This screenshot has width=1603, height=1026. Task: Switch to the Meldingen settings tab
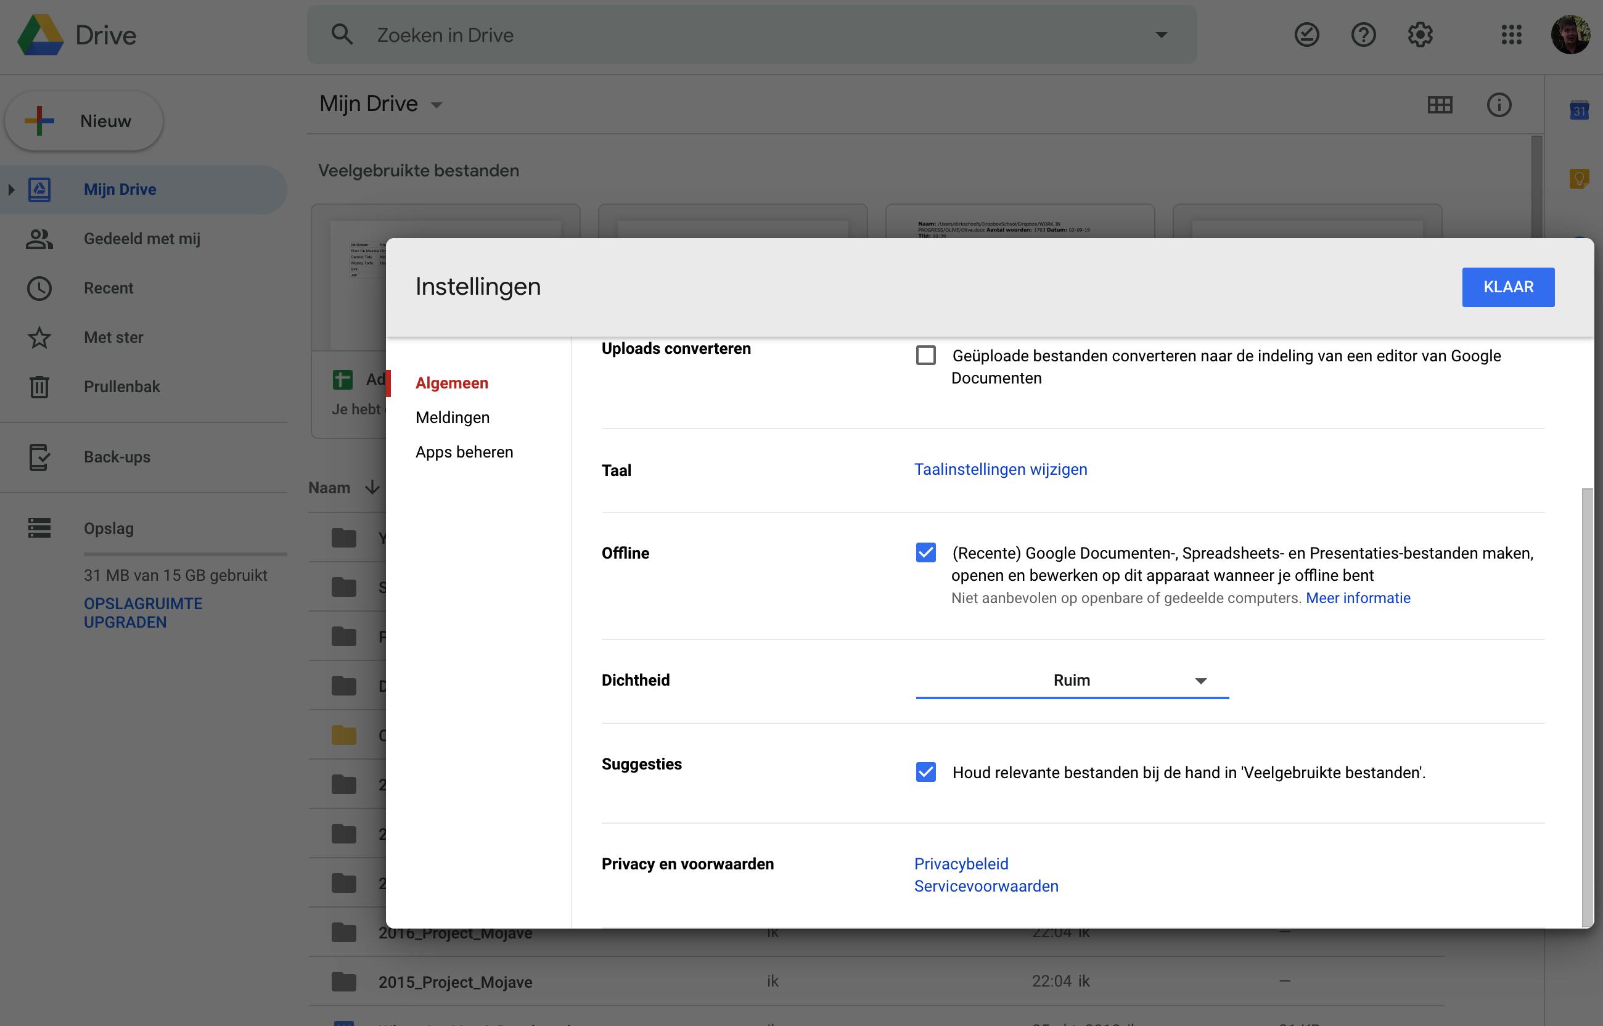pyautogui.click(x=452, y=417)
